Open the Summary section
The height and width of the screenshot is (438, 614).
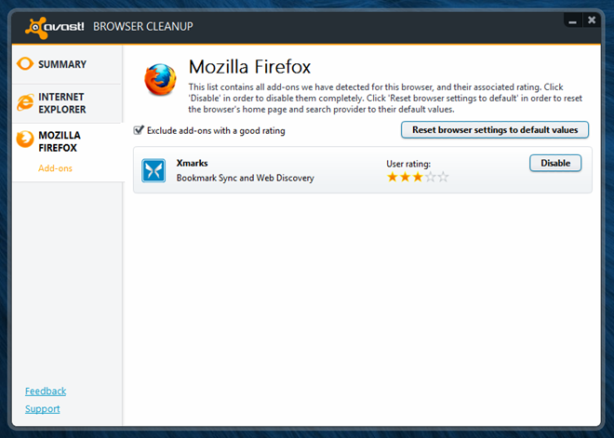coord(67,64)
